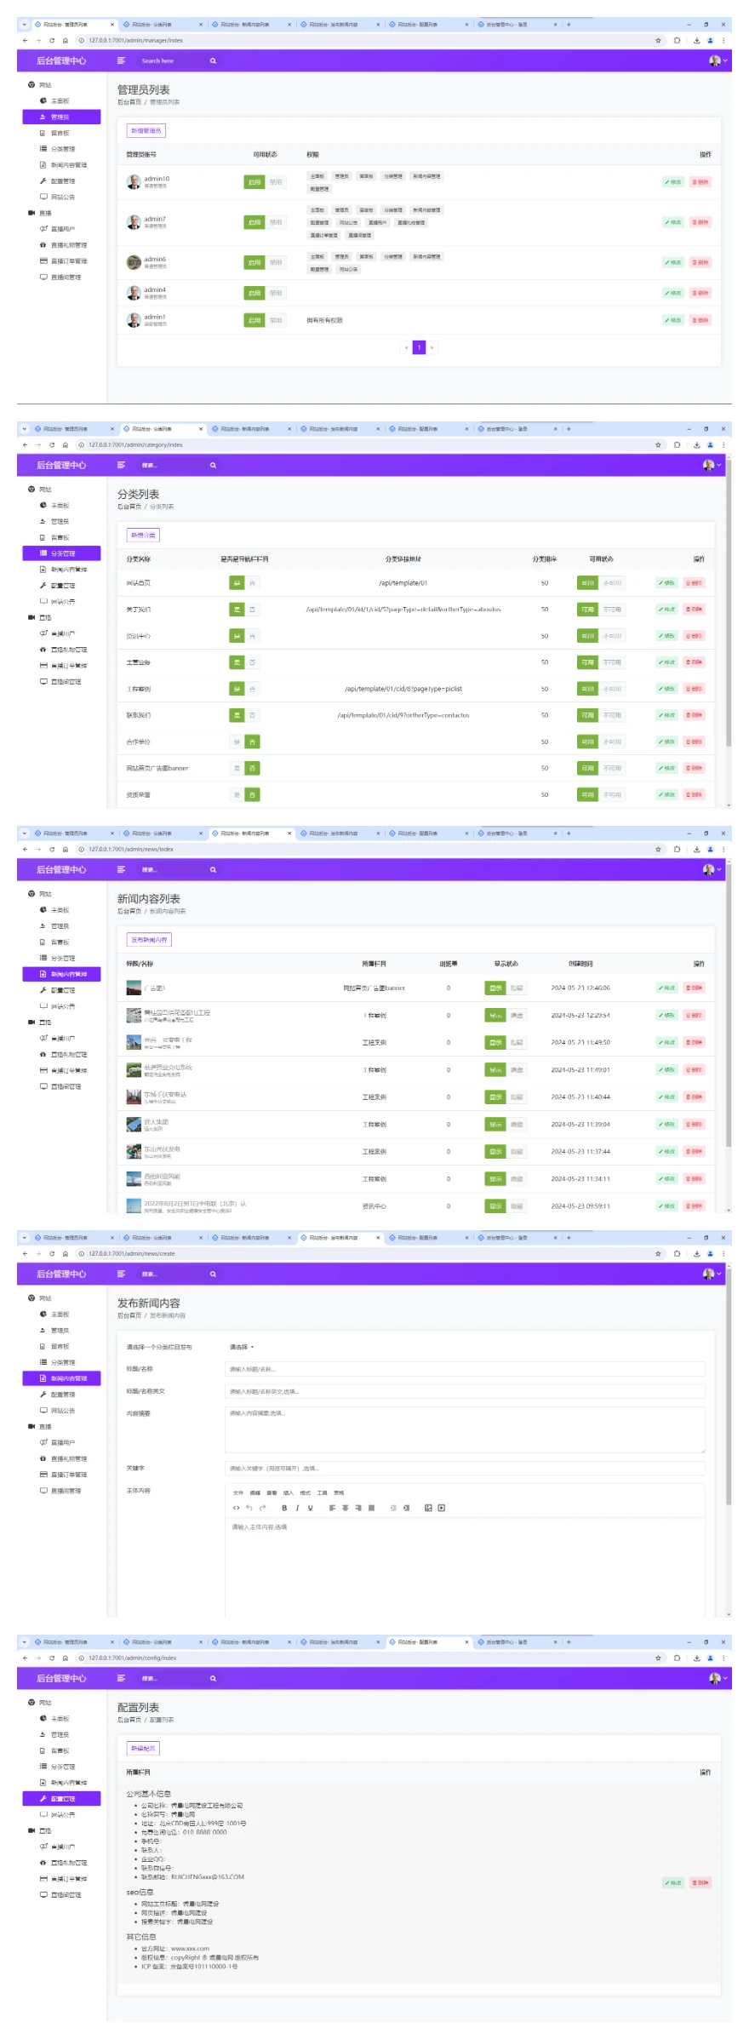Click Decrease indent icon in 发布新闻内容 editor

tap(393, 1508)
